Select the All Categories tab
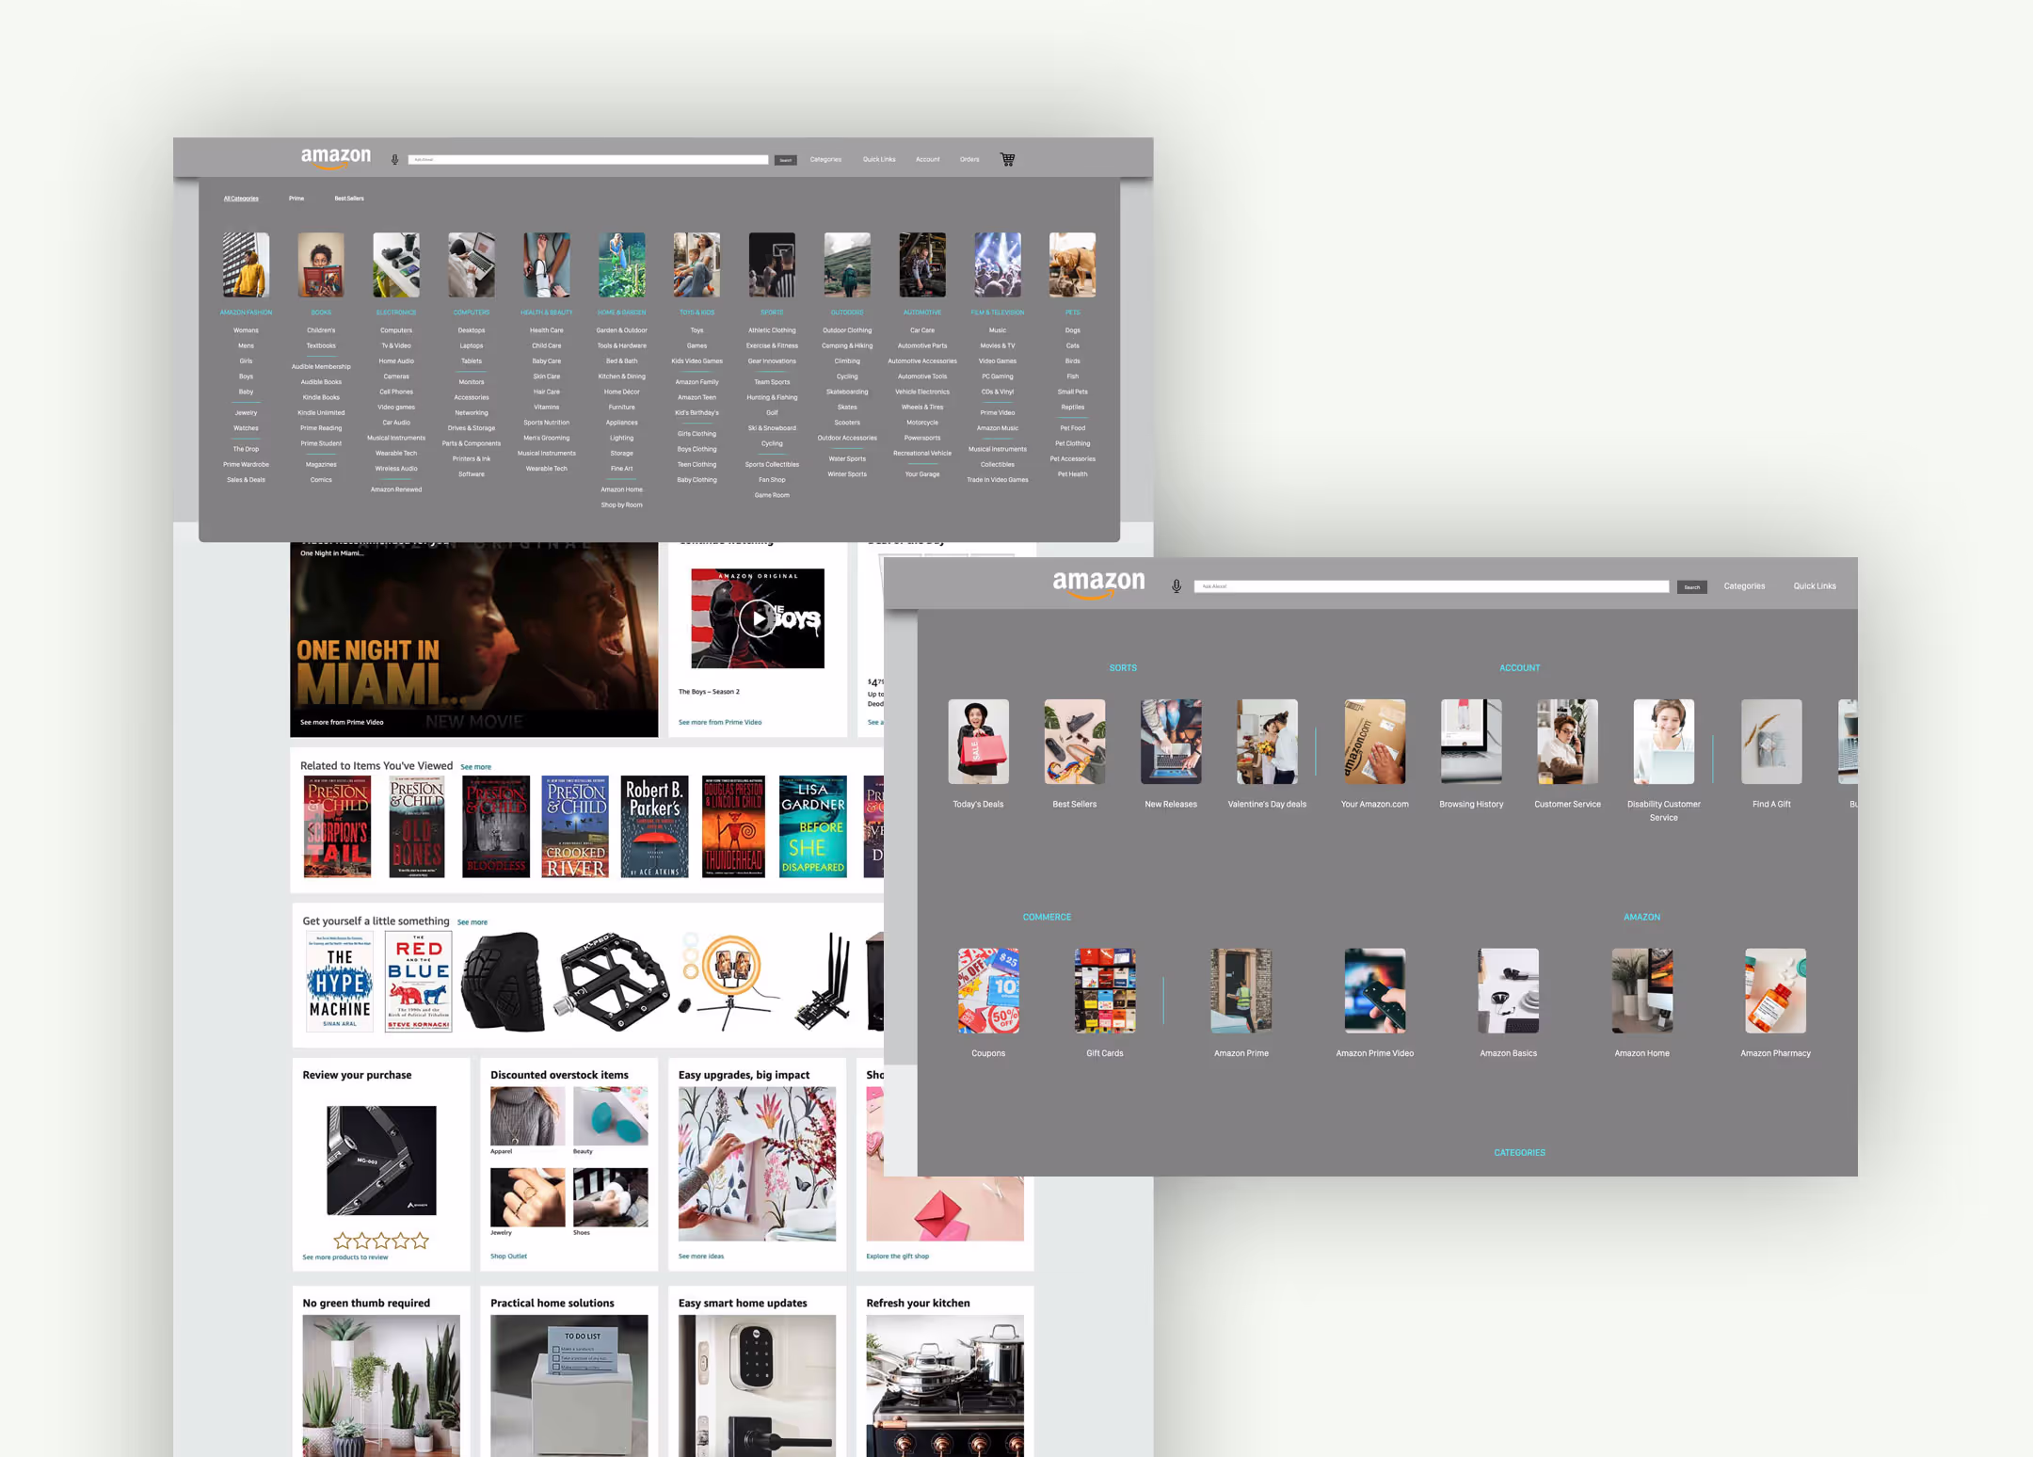This screenshot has width=2033, height=1457. (241, 199)
